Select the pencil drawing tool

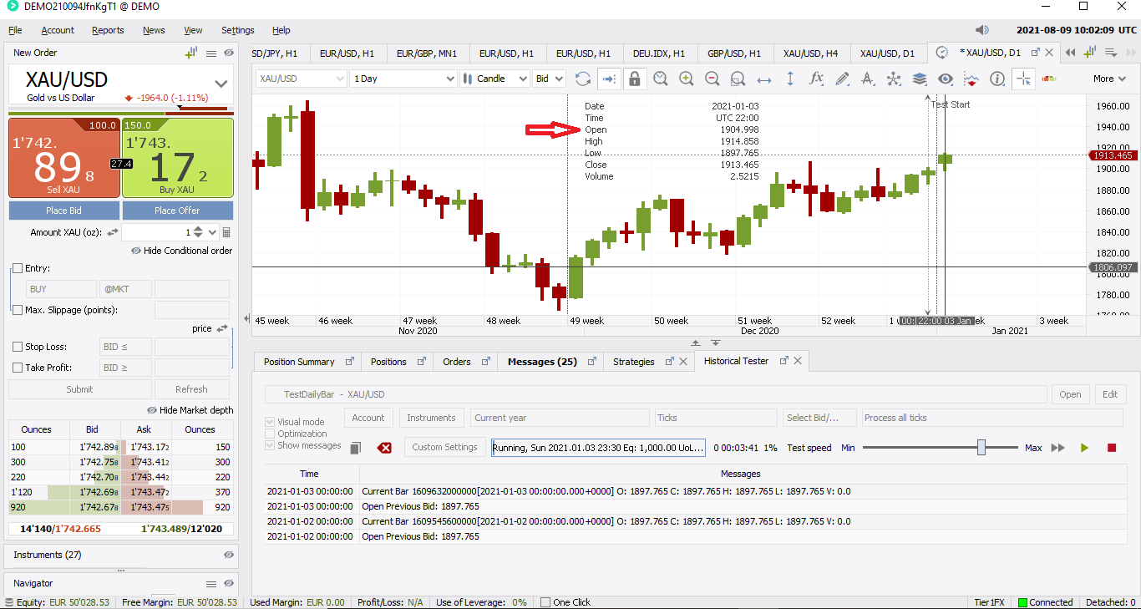pos(842,79)
